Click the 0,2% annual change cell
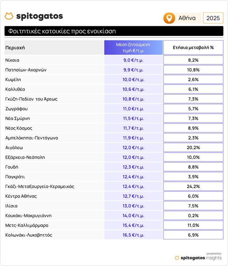The image size is (228, 266). pos(193,216)
